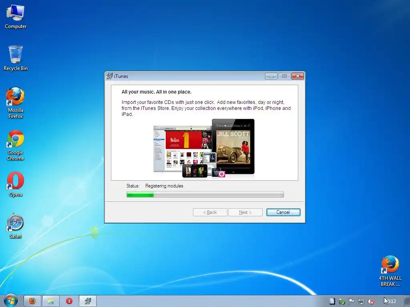This screenshot has height=307, width=410.
Task: Click the 'All your music. All in one place.' heading
Action: point(157,92)
